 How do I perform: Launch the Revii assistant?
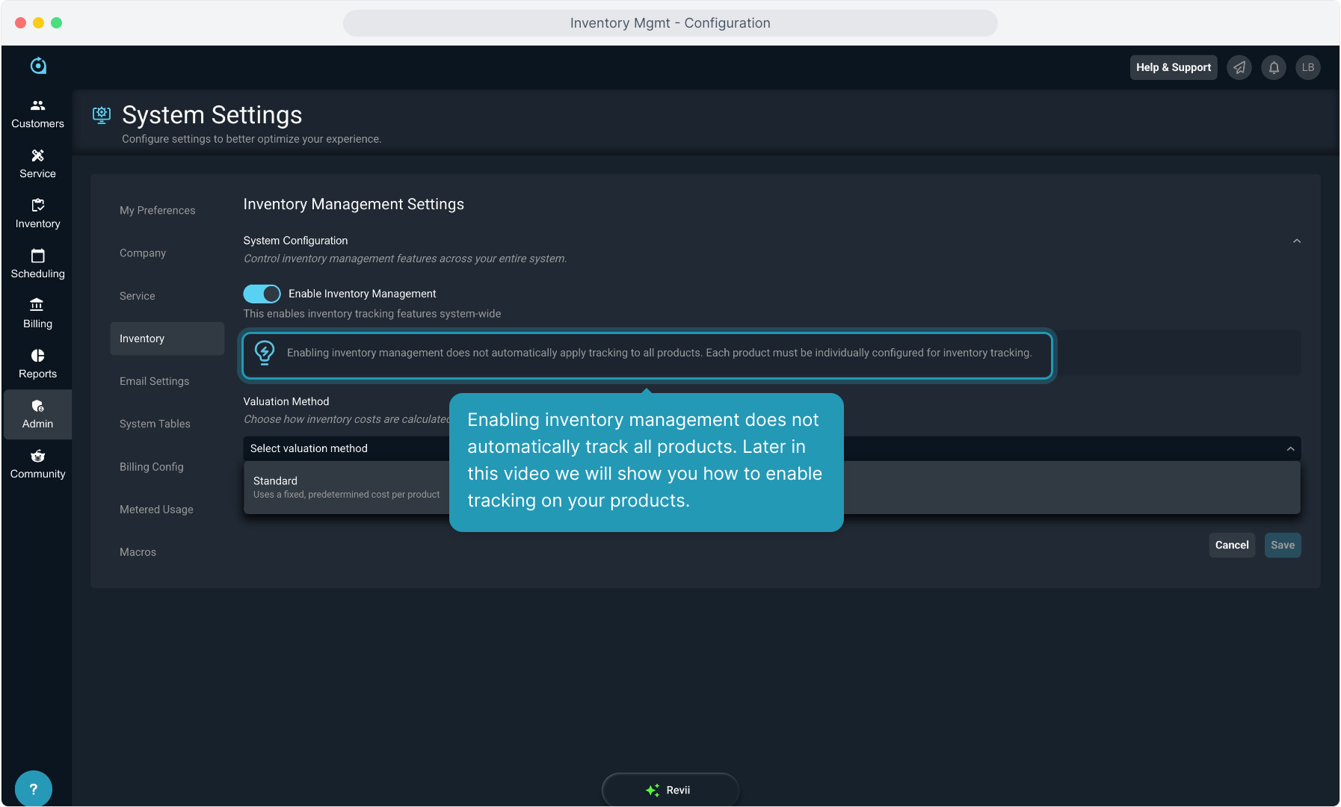pyautogui.click(x=670, y=790)
